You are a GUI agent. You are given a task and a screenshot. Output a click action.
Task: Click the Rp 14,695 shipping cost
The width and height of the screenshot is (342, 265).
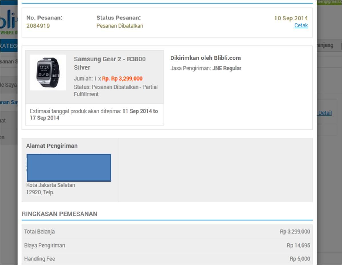[x=298, y=245]
